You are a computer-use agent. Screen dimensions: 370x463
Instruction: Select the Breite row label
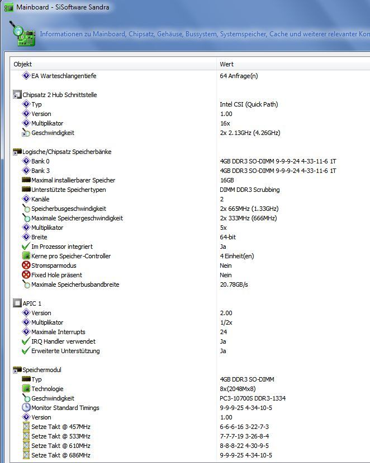(39, 237)
